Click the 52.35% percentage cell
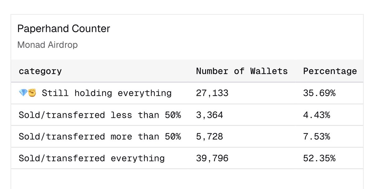This screenshot has height=189, width=374. click(319, 158)
